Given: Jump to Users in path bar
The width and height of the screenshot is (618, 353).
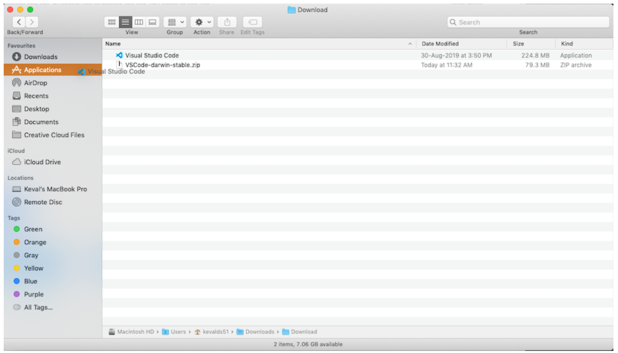Looking at the screenshot, I should pos(174,332).
